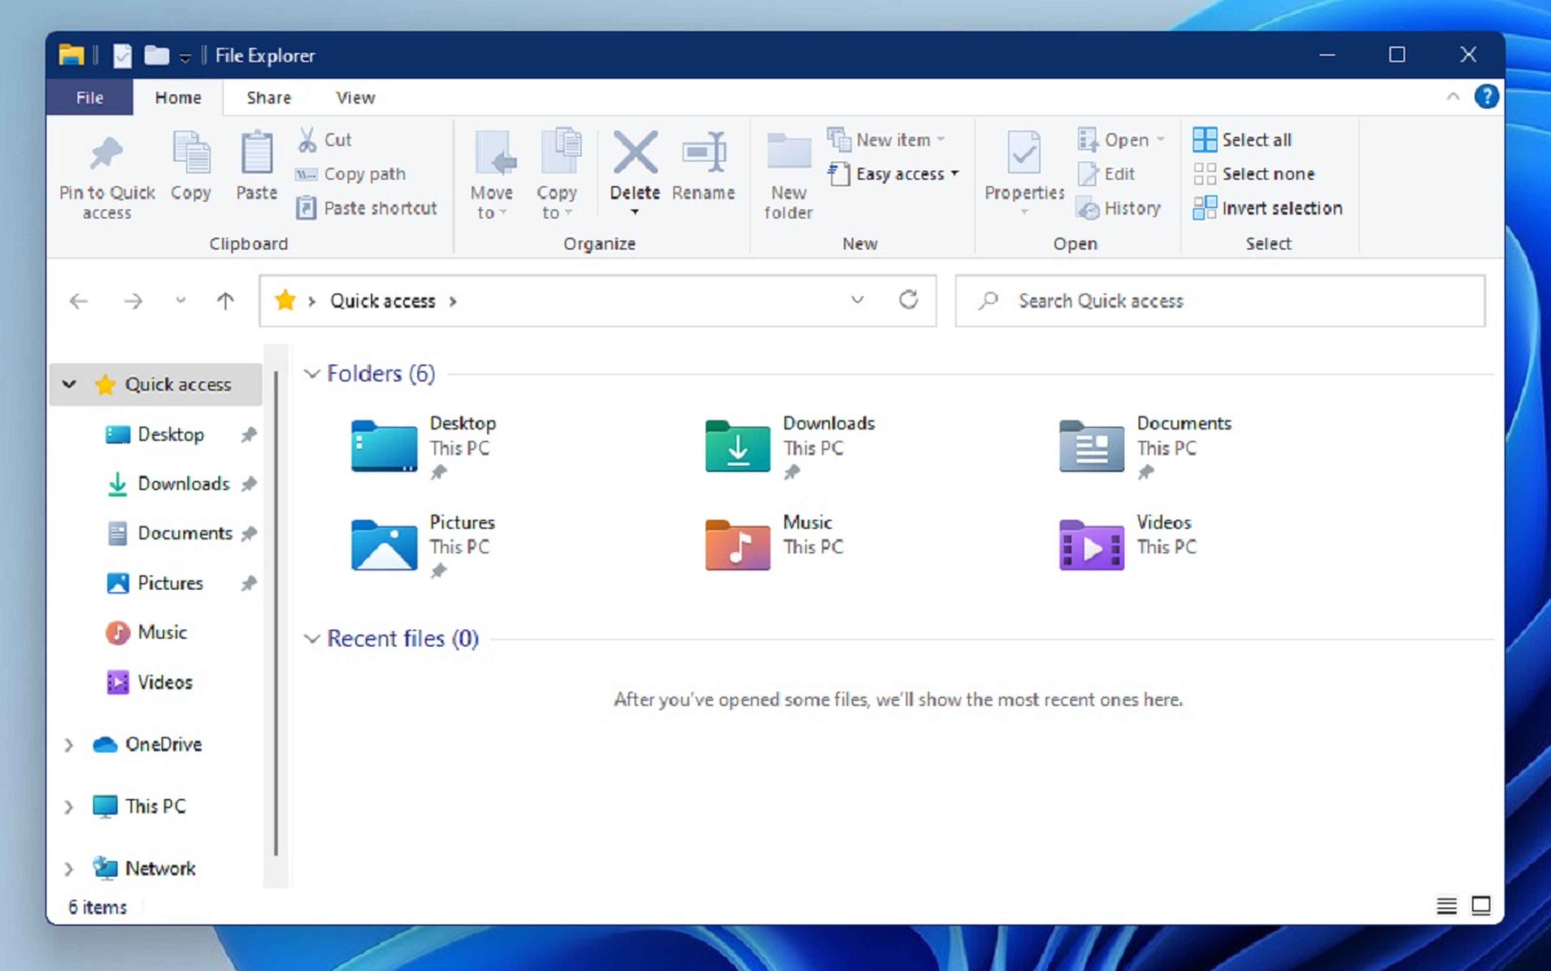Click the View ribbon tab
This screenshot has width=1551, height=971.
tap(355, 97)
